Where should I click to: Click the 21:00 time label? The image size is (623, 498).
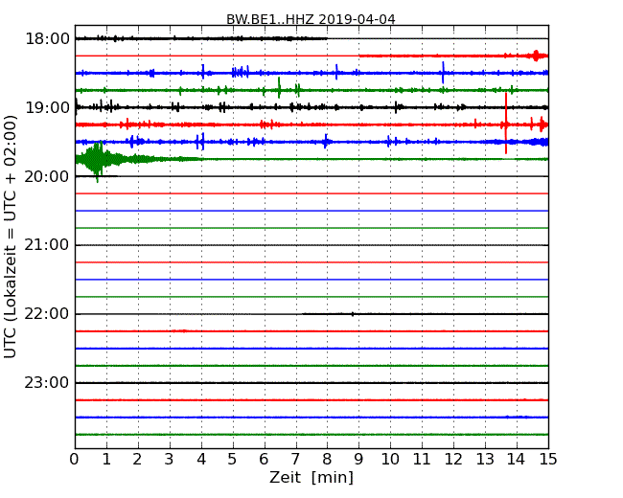coord(47,245)
